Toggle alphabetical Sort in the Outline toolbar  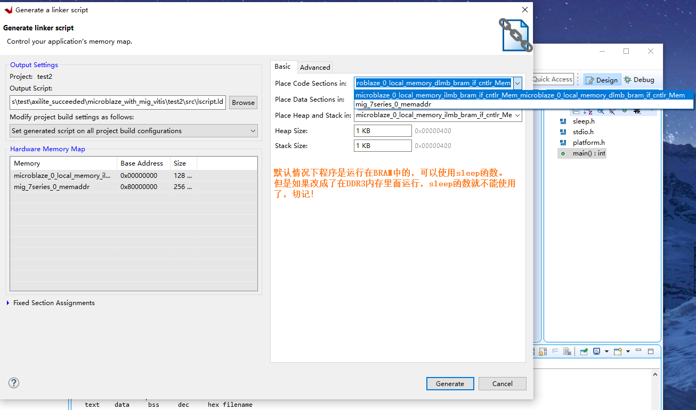coord(588,111)
